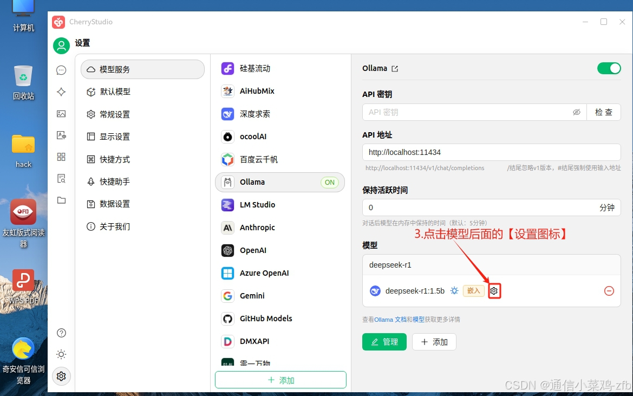Launch 奇安信可信浏览器 desktop icon
Viewport: 633px width, 396px height.
pyautogui.click(x=23, y=360)
